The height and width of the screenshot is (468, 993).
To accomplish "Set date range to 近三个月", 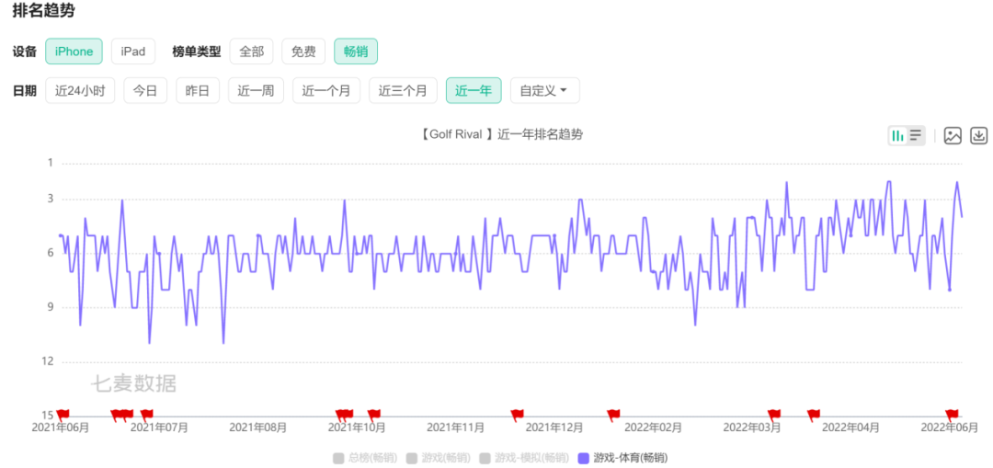I will (403, 90).
